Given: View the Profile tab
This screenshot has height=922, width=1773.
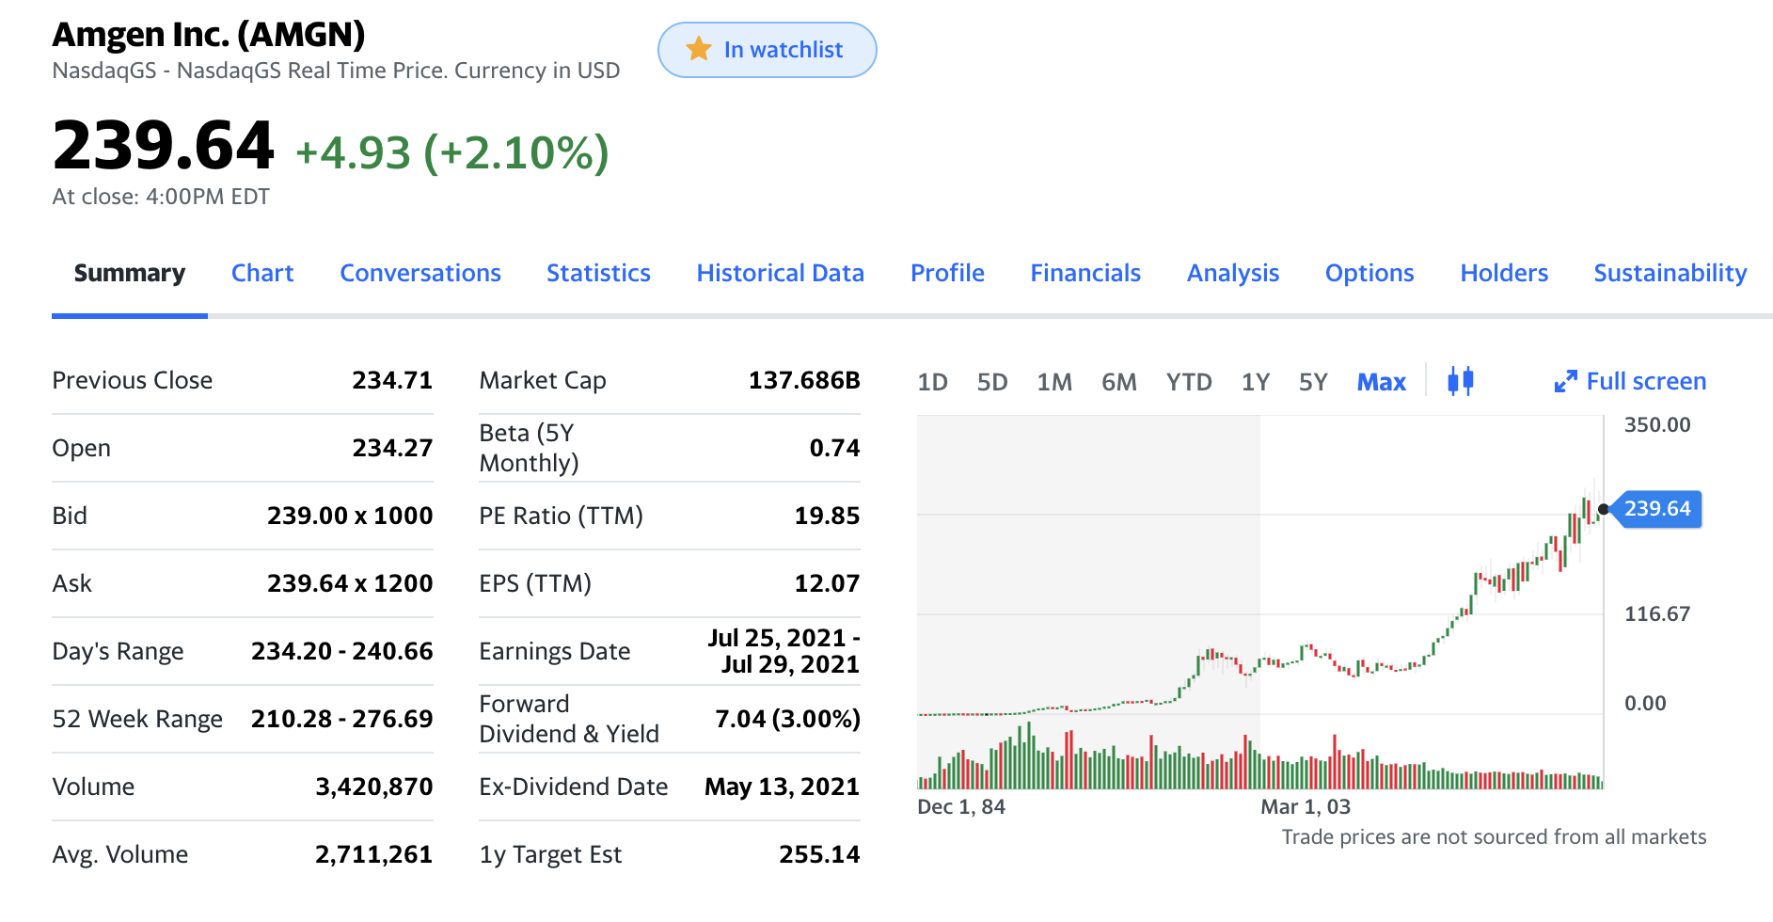Looking at the screenshot, I should (x=947, y=273).
